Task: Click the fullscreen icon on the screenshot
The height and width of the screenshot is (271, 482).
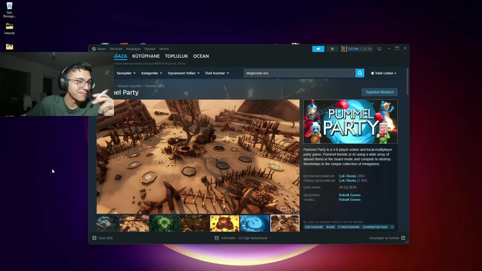Action: click(x=294, y=209)
